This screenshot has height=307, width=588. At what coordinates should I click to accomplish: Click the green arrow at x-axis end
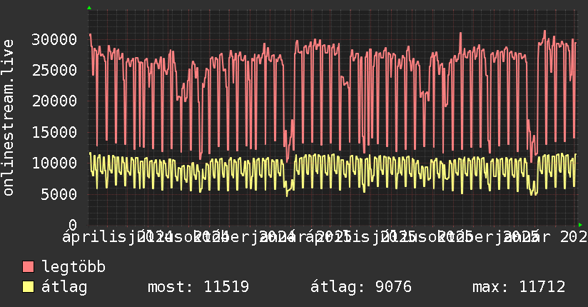coord(580,225)
